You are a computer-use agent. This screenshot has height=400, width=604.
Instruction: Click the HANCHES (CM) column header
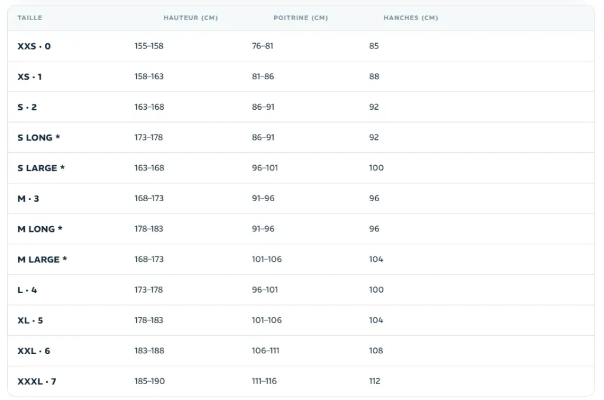pyautogui.click(x=411, y=18)
